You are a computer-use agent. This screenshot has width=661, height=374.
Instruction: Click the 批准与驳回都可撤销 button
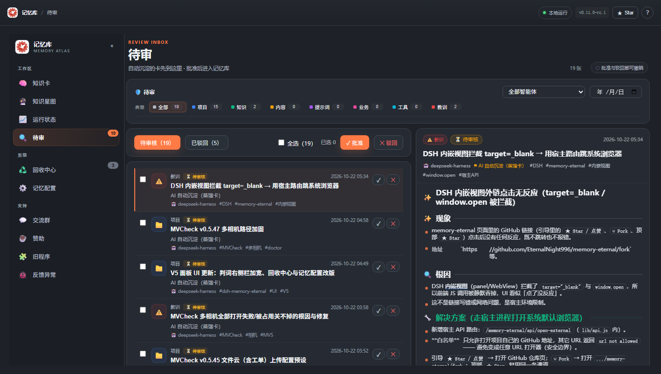[619, 68]
